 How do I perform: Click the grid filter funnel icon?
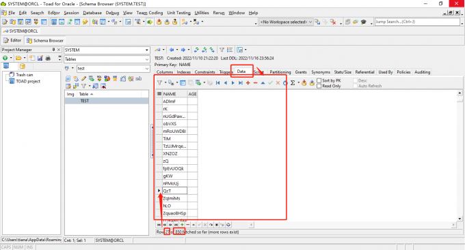tap(159, 82)
